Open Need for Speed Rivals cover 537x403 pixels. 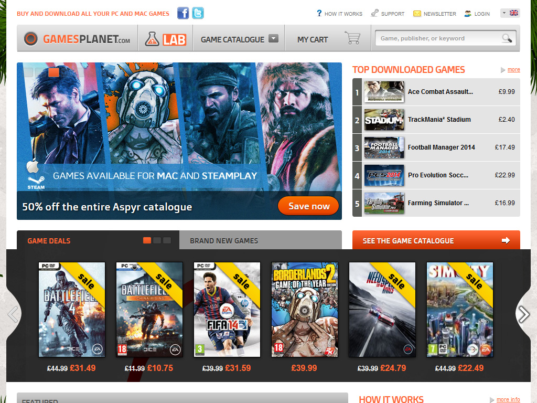click(382, 310)
